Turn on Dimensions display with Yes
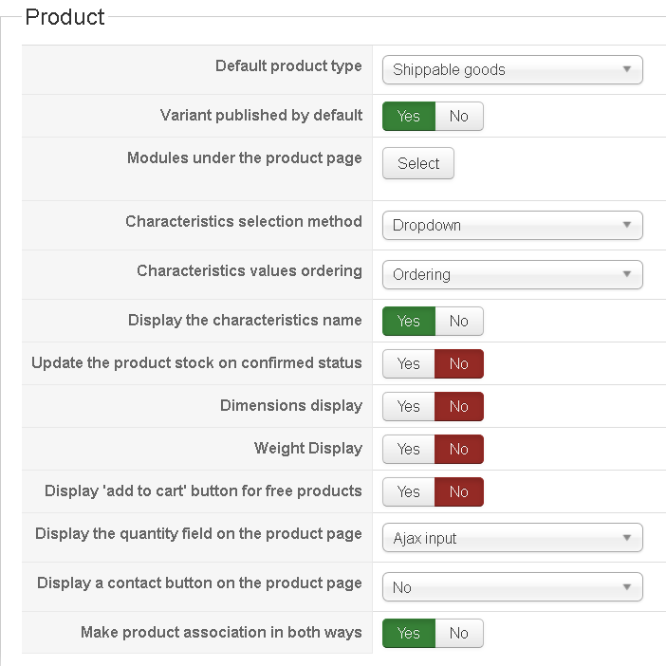Image resolution: width=666 pixels, height=666 pixels. tap(409, 406)
